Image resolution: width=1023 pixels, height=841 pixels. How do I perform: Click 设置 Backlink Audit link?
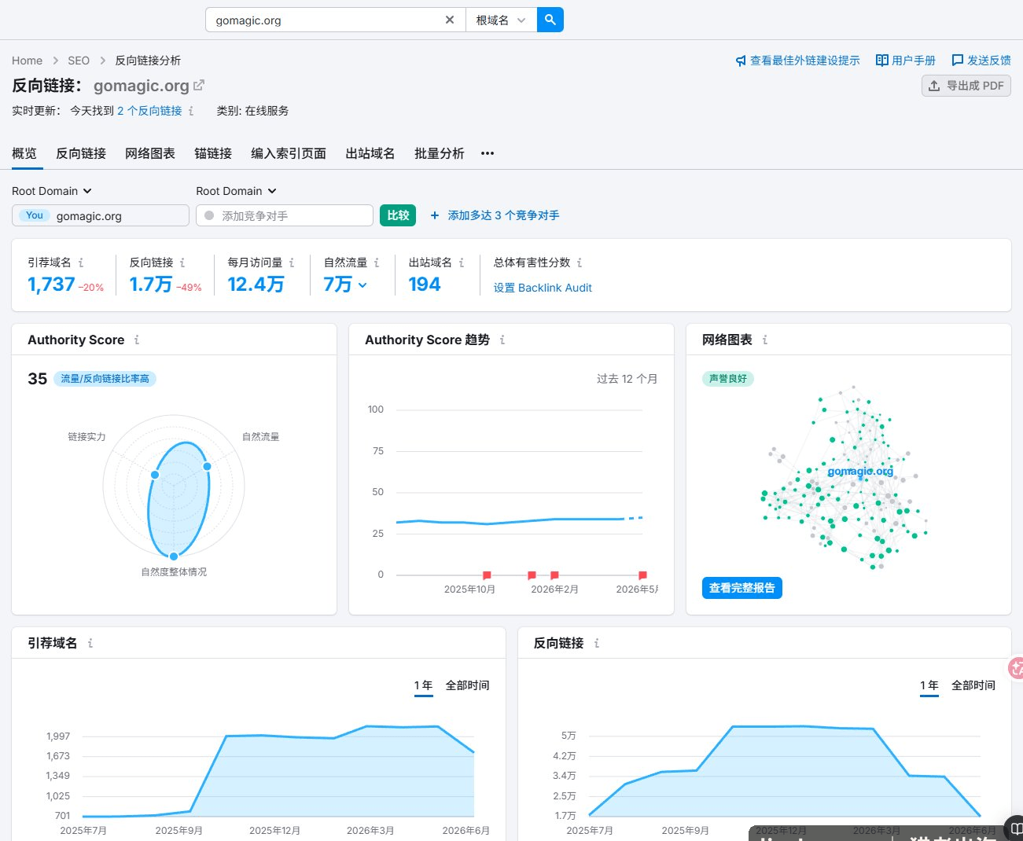(x=543, y=288)
